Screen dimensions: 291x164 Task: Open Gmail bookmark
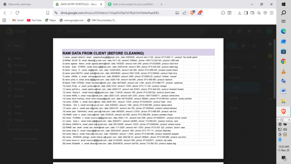click(x=18, y=20)
